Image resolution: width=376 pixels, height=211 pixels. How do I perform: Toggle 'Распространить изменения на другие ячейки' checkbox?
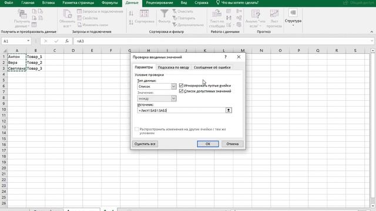tap(136, 129)
